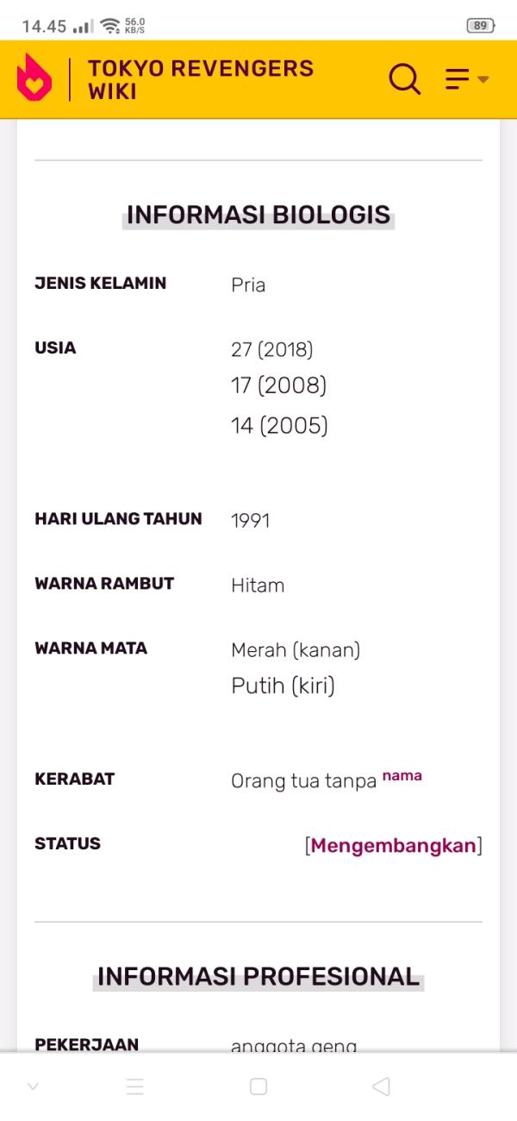Open the search magnifier icon
The height and width of the screenshot is (1121, 517).
pos(404,79)
